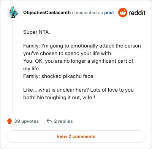Click the orange upvote arrow icon

(x=9, y=121)
